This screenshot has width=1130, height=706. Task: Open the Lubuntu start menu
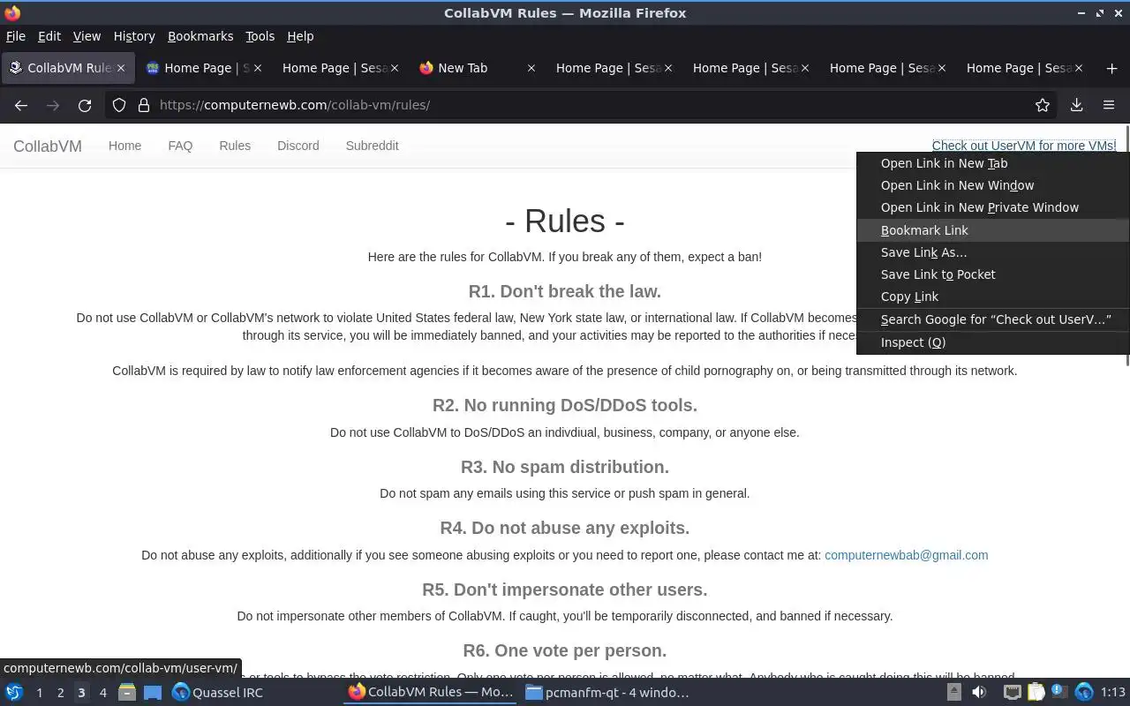coord(14,693)
